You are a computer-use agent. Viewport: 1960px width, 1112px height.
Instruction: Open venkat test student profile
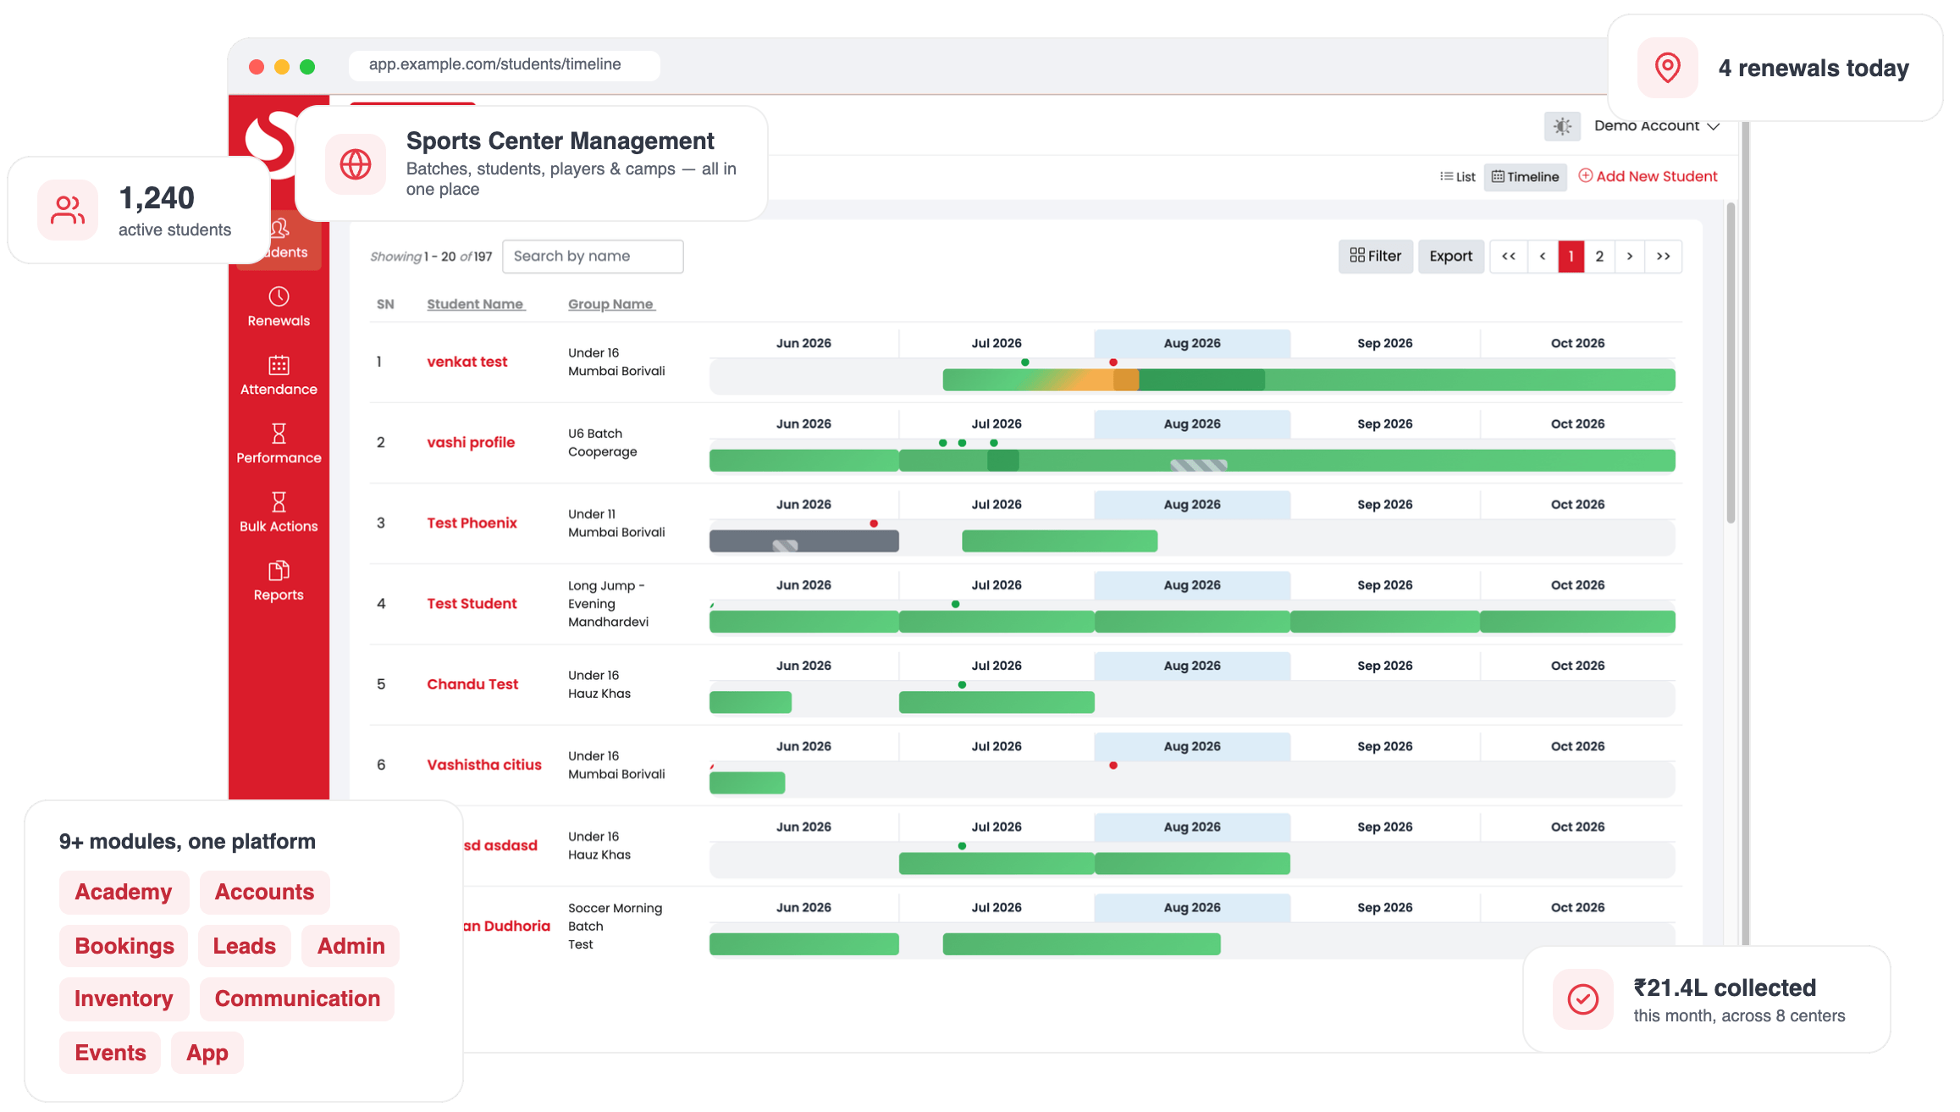467,362
